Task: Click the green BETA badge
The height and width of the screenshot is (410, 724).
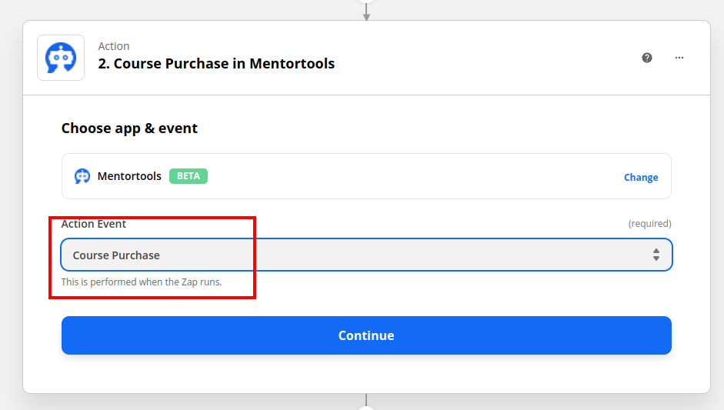Action: tap(189, 176)
